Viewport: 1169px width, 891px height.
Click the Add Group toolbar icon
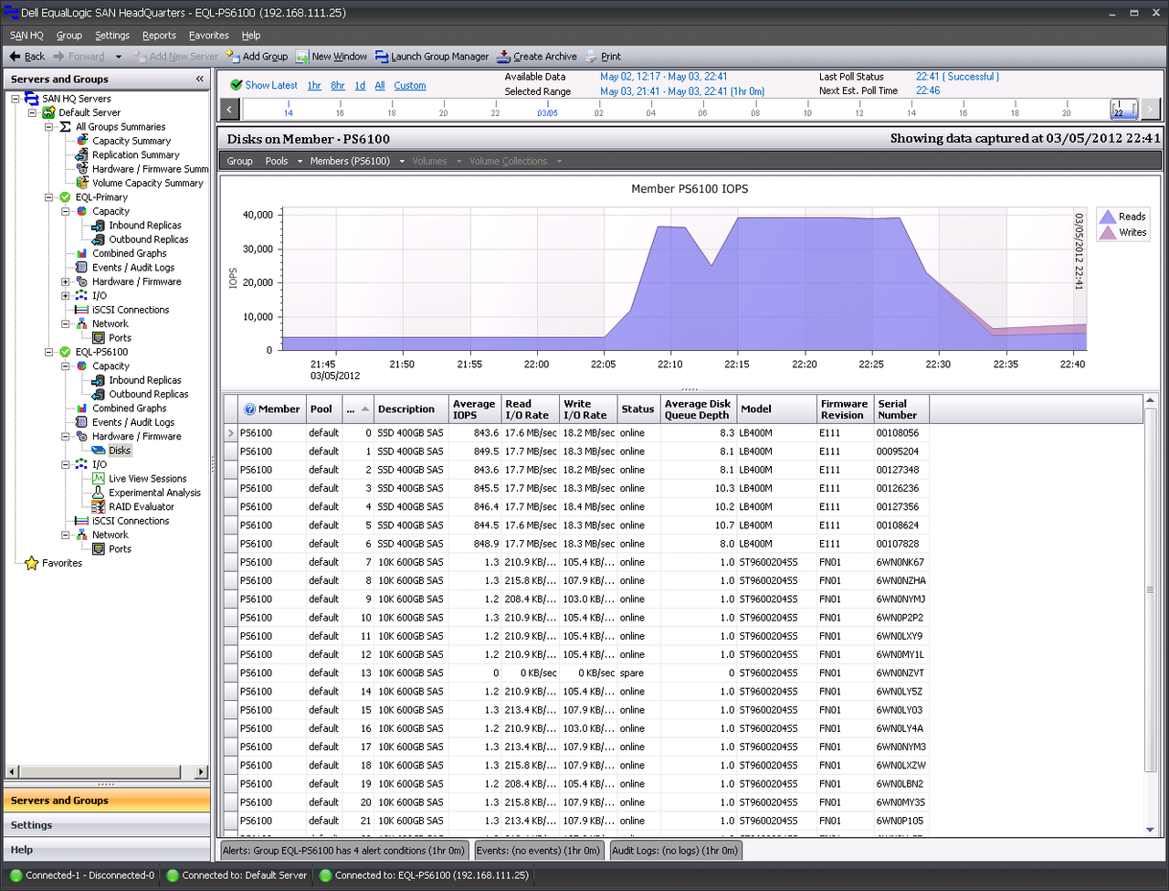coord(233,57)
